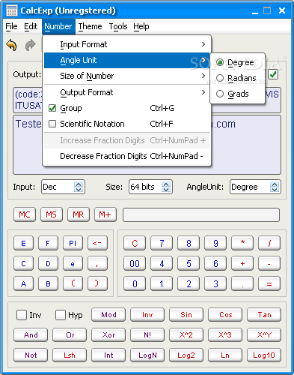The image size is (294, 375).
Task: Click the Tan function button
Action: [x=264, y=314]
